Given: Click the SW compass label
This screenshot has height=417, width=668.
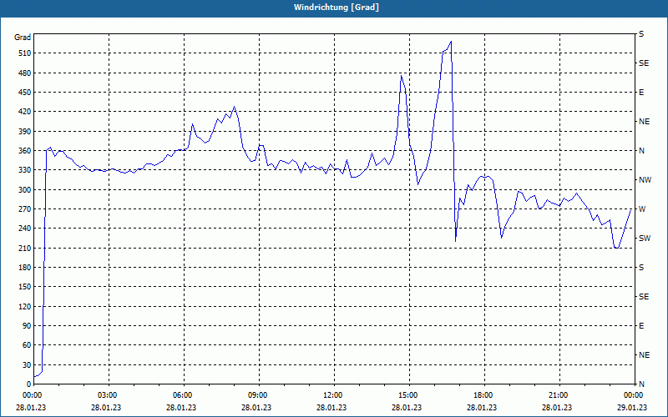Looking at the screenshot, I should coord(645,239).
